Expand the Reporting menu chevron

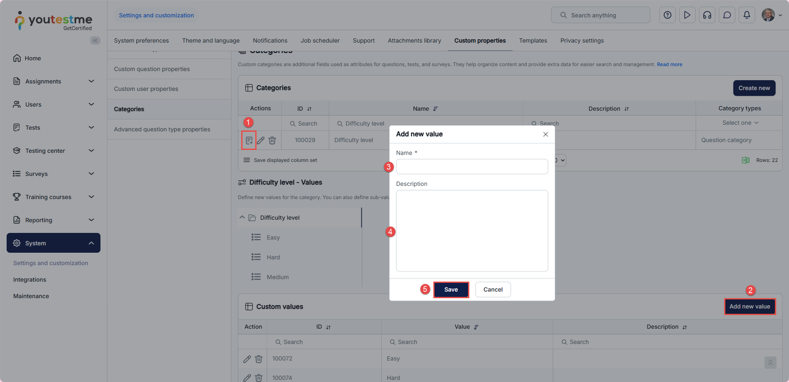pos(91,220)
